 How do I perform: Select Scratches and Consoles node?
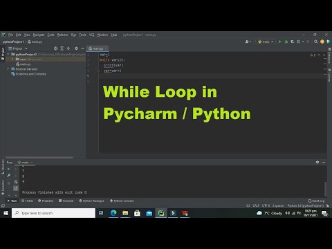[x=28, y=74]
